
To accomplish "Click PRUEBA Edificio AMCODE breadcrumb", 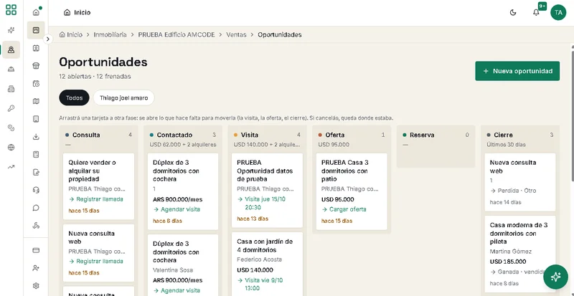I will [177, 34].
